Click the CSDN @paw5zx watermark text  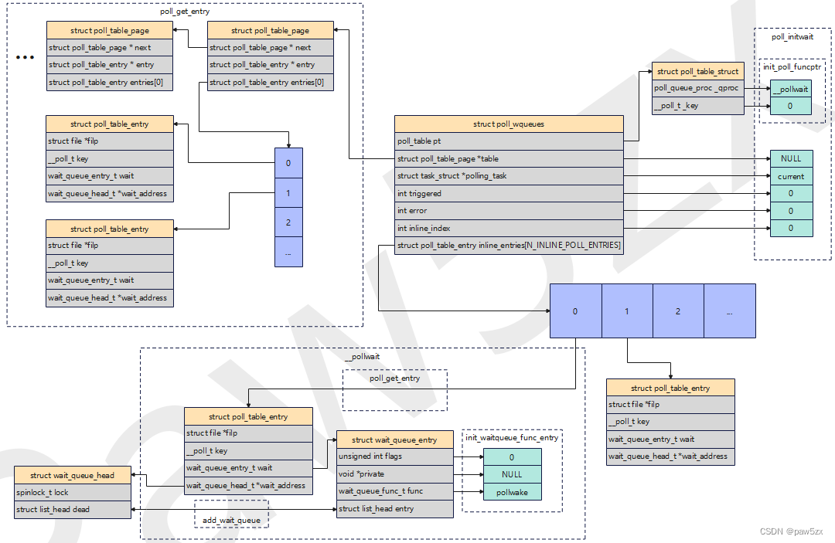pos(791,531)
